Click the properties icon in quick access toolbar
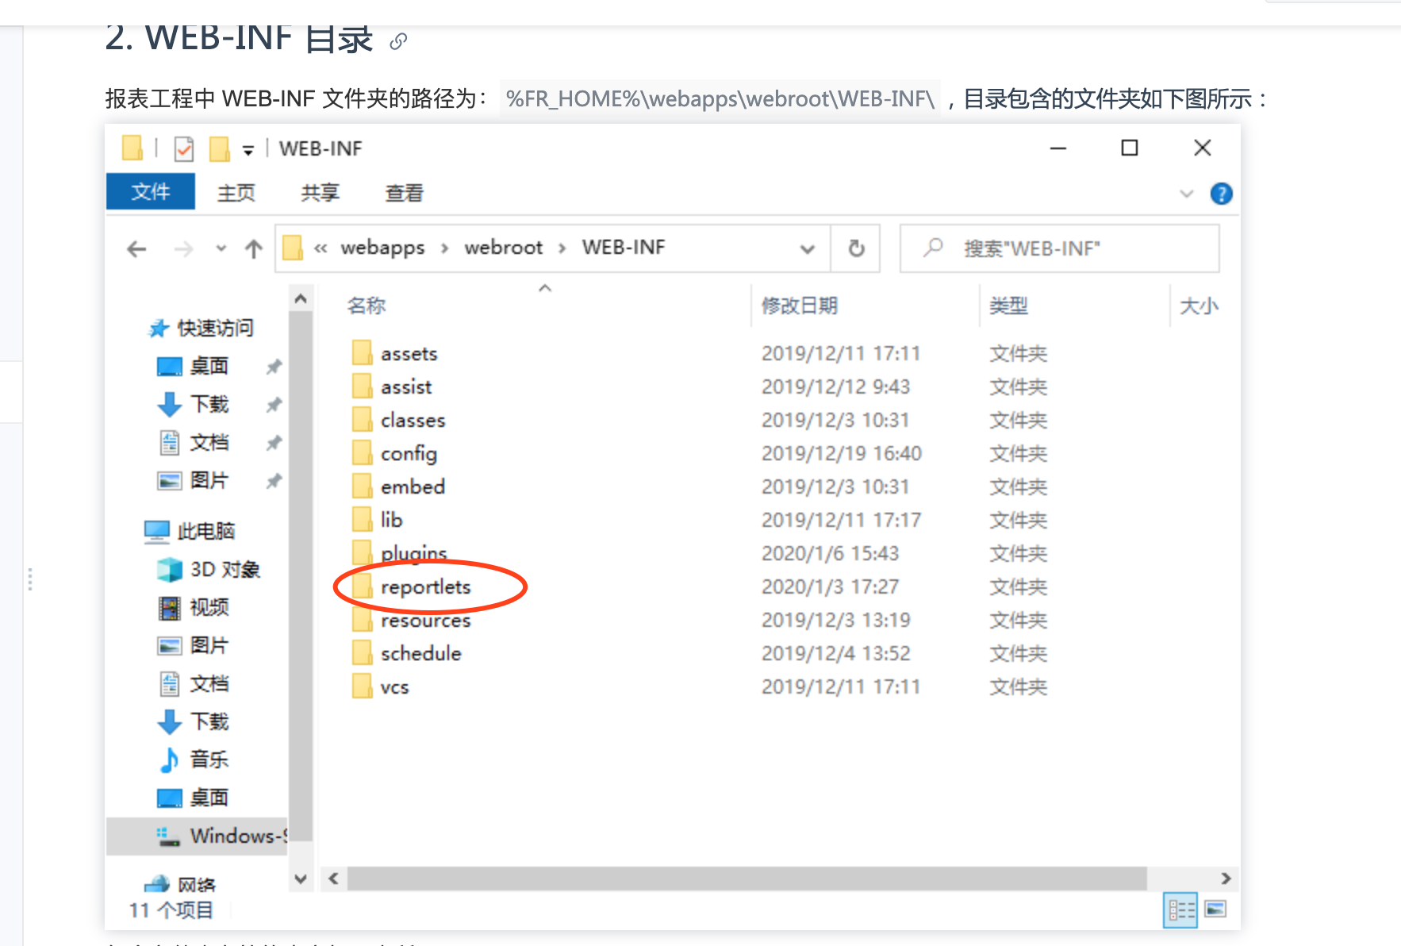This screenshot has height=946, width=1401. tap(184, 148)
